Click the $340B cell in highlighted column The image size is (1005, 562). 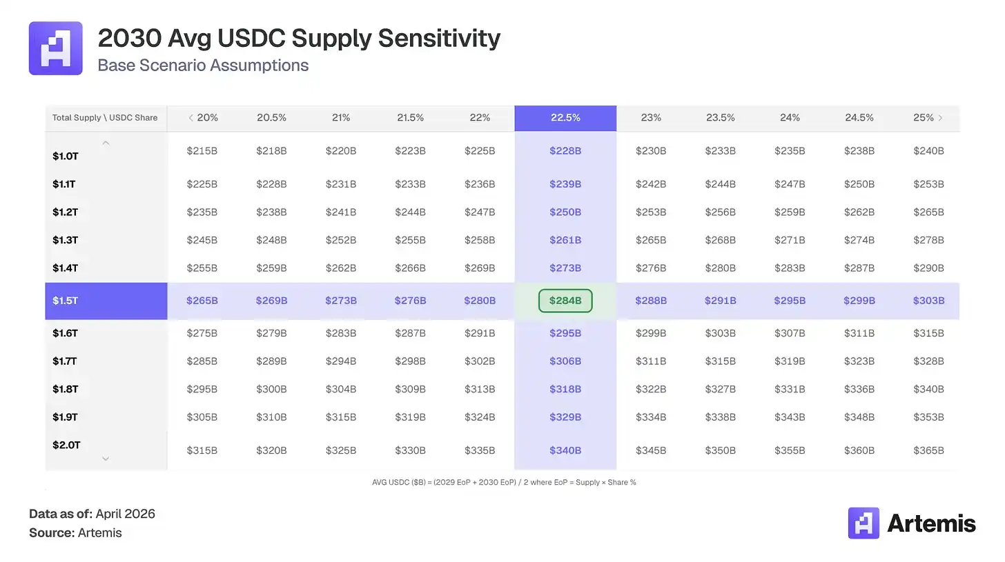click(565, 450)
